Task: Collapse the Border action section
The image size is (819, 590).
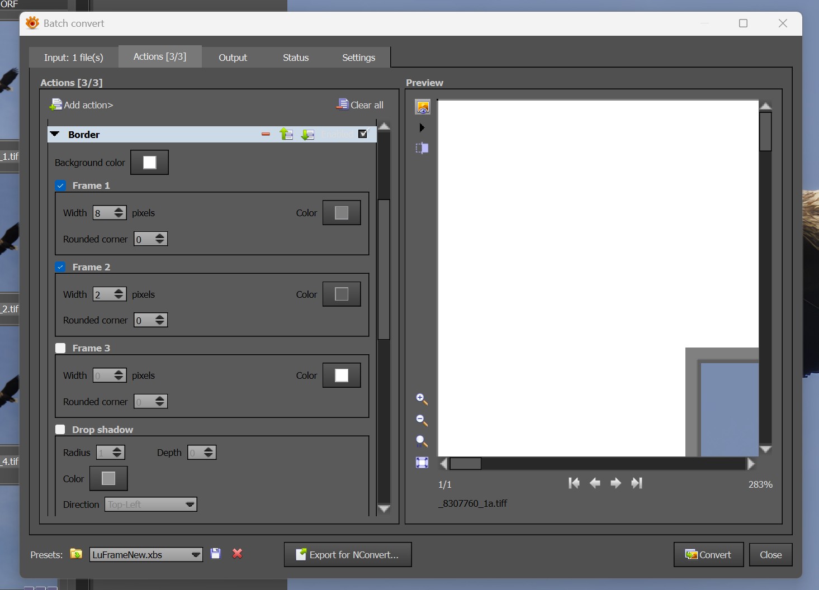Action: pos(55,134)
